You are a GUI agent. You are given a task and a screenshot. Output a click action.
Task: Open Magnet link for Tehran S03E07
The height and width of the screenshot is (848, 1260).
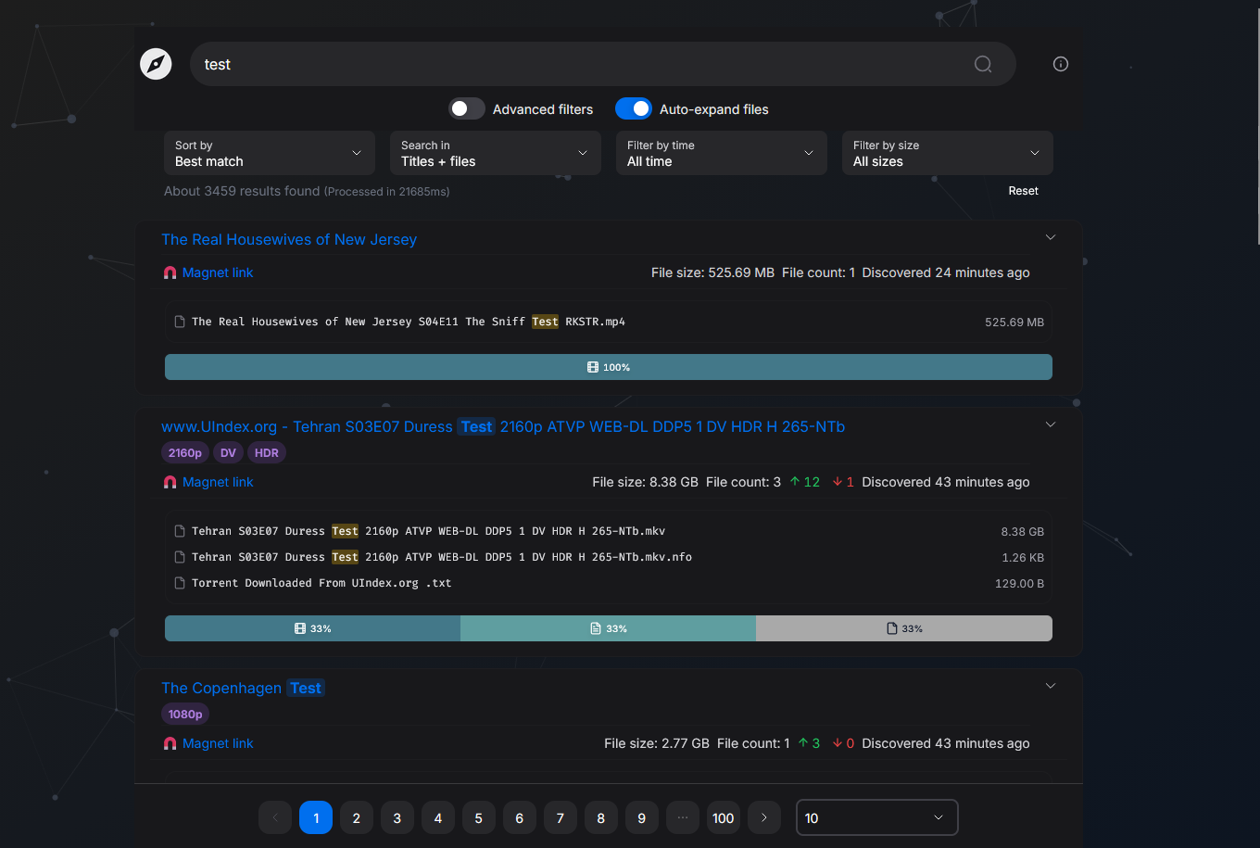tap(218, 482)
